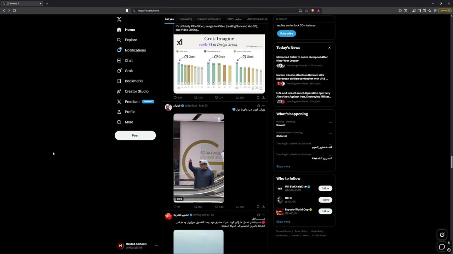Open options for the #Marvel trend

tap(331, 133)
